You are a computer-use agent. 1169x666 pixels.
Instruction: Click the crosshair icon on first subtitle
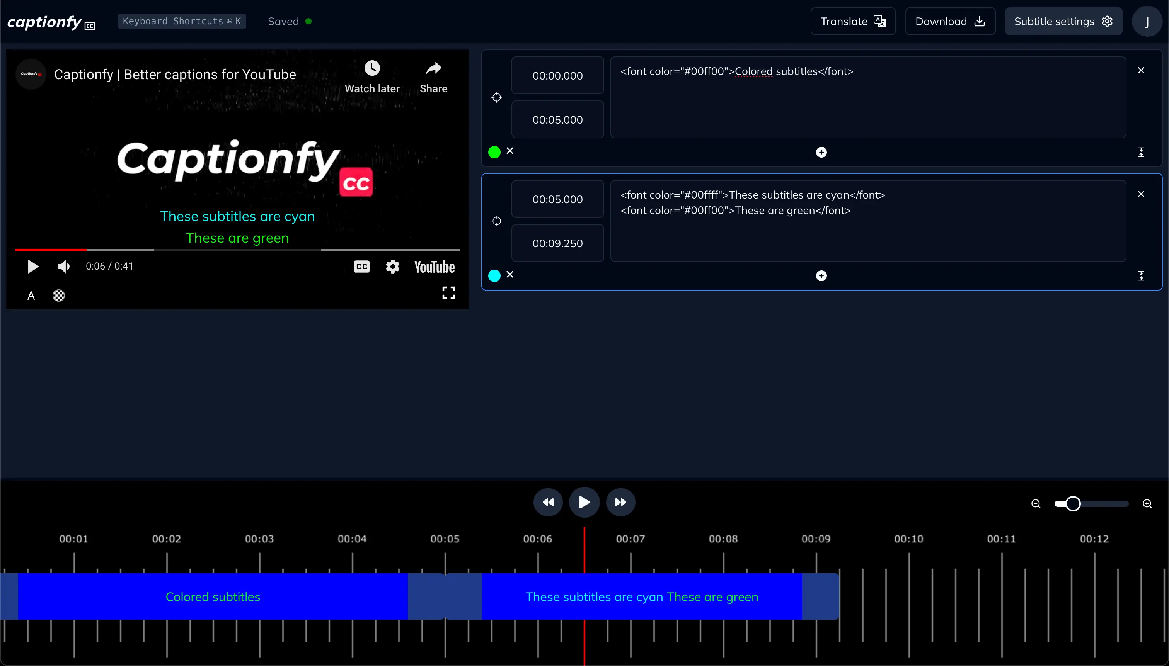pos(497,97)
